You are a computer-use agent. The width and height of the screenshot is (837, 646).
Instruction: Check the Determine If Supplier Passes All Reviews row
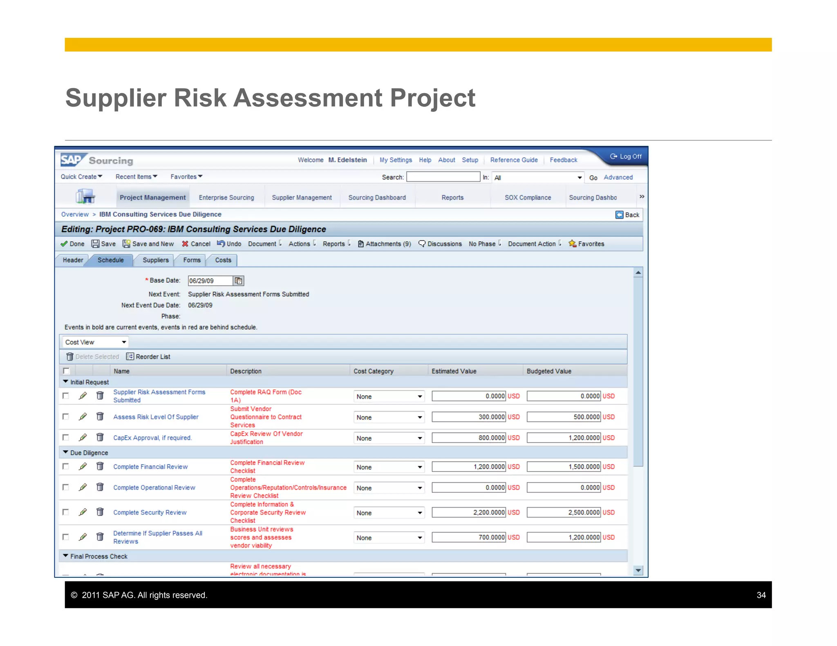[65, 537]
